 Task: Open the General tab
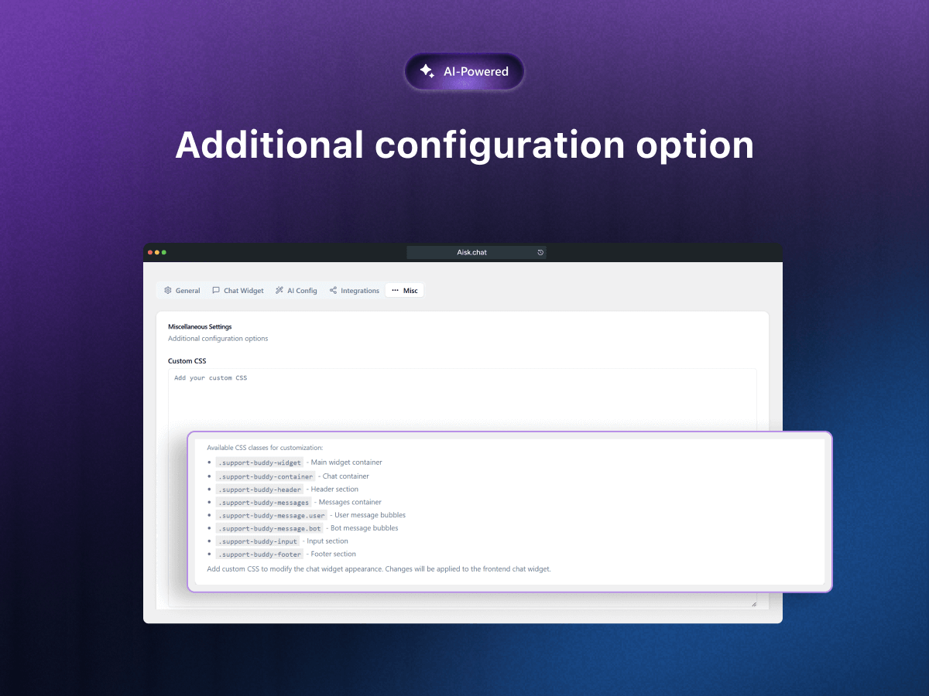pyautogui.click(x=182, y=291)
